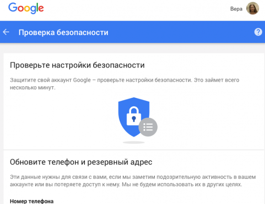Click the word Google in the description text

82,80
